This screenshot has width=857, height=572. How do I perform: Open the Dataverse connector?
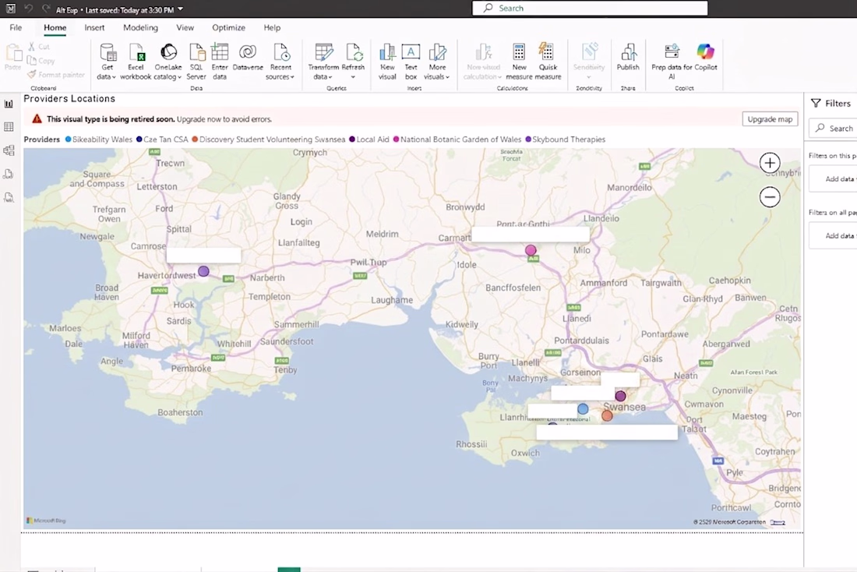pos(248,58)
